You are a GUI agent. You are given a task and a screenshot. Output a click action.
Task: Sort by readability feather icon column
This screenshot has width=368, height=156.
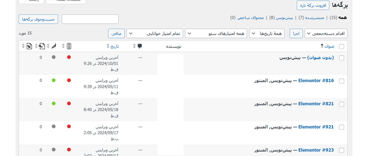(x=54, y=46)
